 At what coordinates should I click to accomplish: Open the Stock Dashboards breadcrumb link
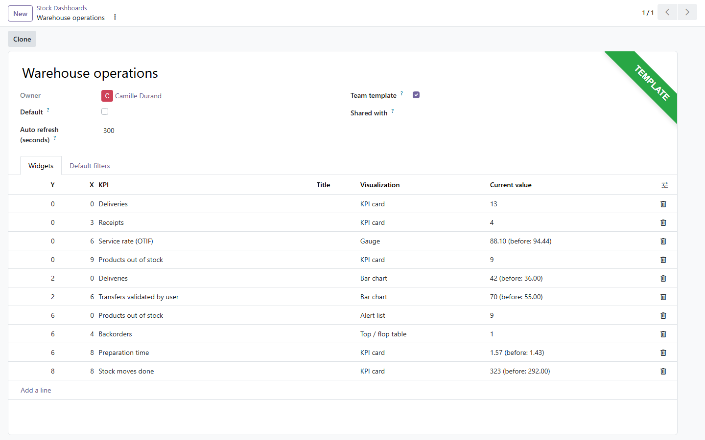pos(62,8)
